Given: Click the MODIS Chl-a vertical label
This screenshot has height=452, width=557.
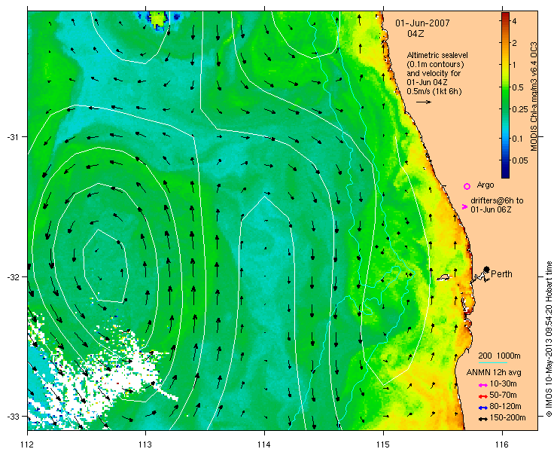Looking at the screenshot, I should 533,96.
